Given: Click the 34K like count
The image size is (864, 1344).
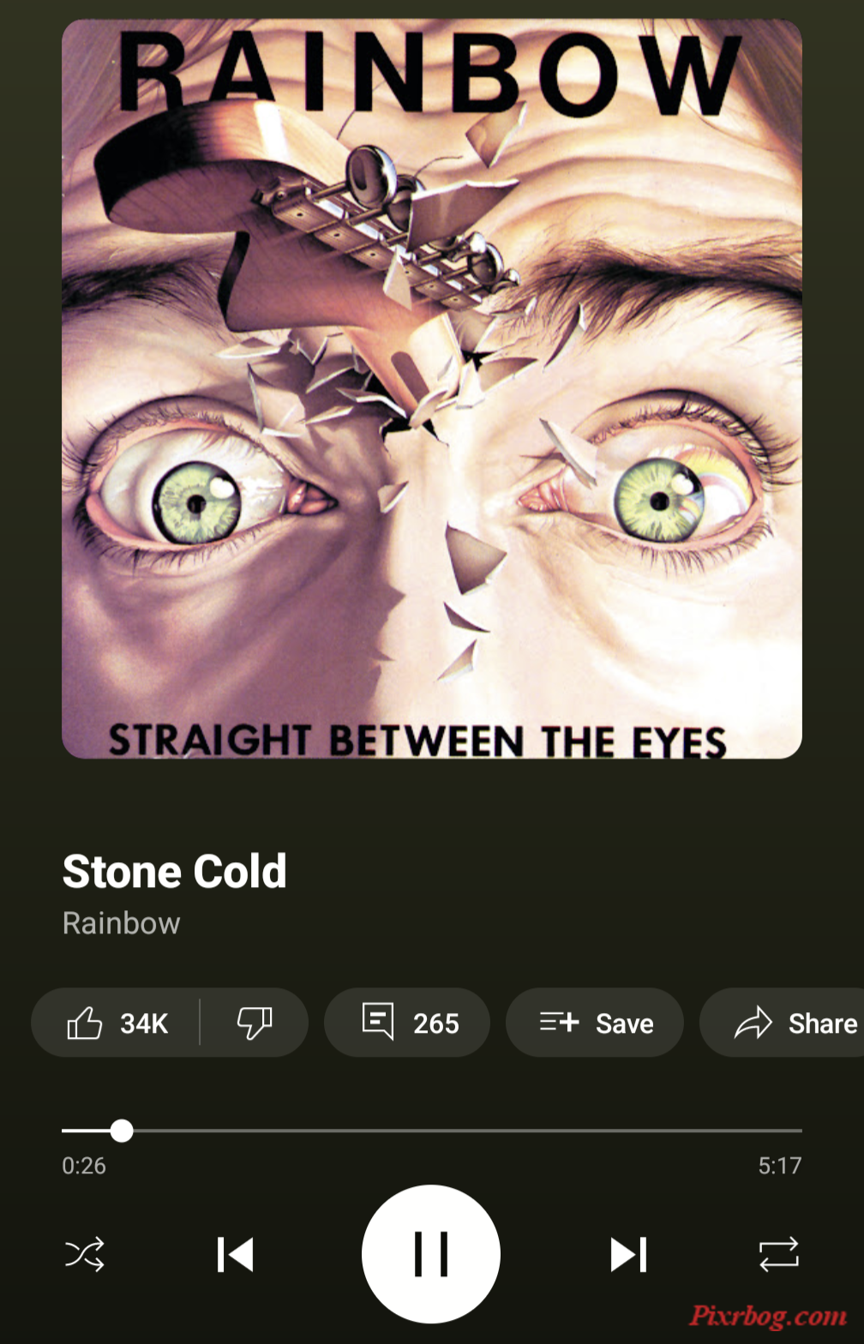Looking at the screenshot, I should [144, 1023].
